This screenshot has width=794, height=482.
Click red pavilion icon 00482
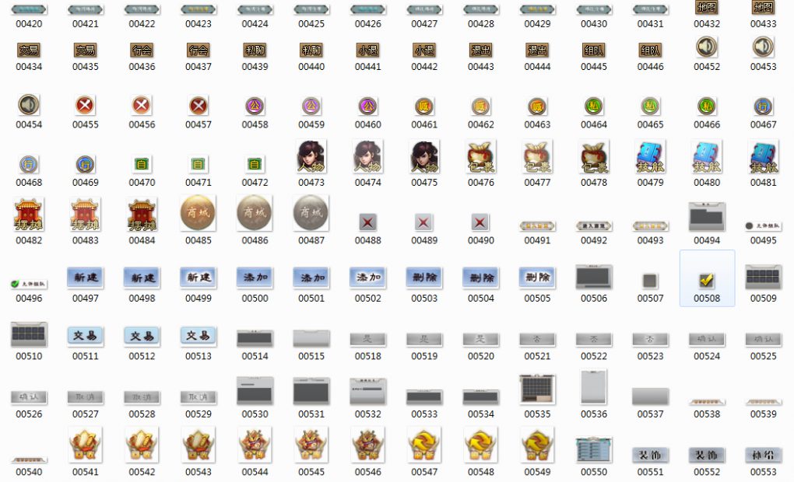(29, 214)
